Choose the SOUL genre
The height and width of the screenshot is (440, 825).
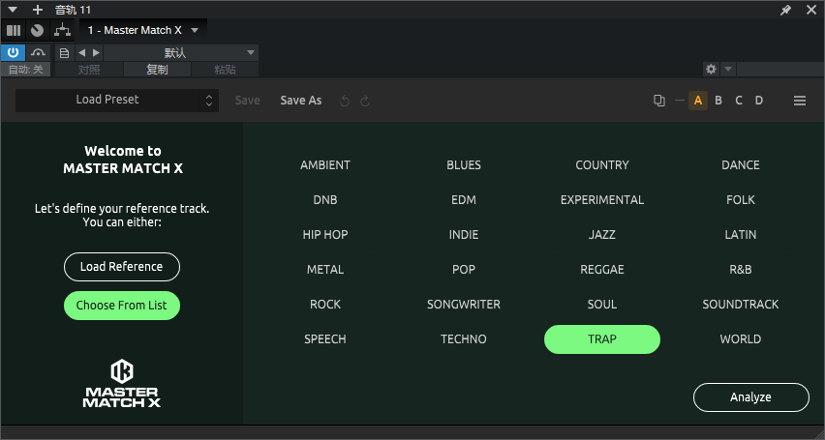pyautogui.click(x=602, y=305)
